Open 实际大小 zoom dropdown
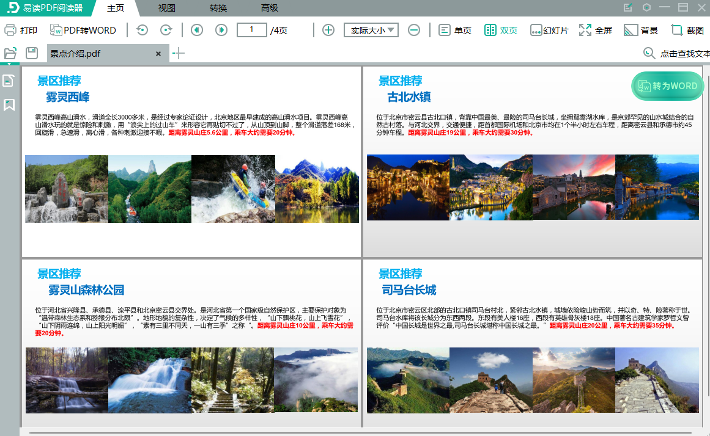 (x=371, y=31)
